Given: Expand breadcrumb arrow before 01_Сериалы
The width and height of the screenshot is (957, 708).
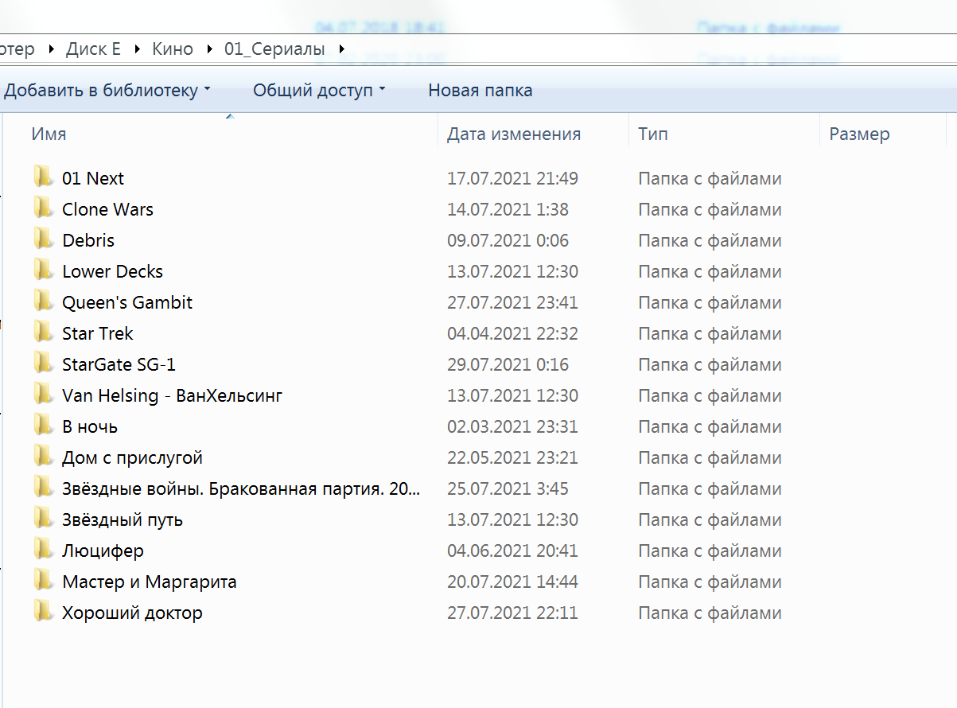Looking at the screenshot, I should [x=209, y=49].
